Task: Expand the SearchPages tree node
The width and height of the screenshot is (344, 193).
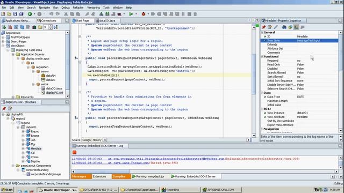Action: click(x=3, y=41)
